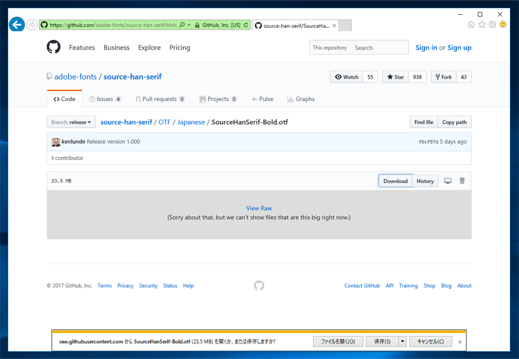Open Features in the GitHub header

click(x=82, y=47)
